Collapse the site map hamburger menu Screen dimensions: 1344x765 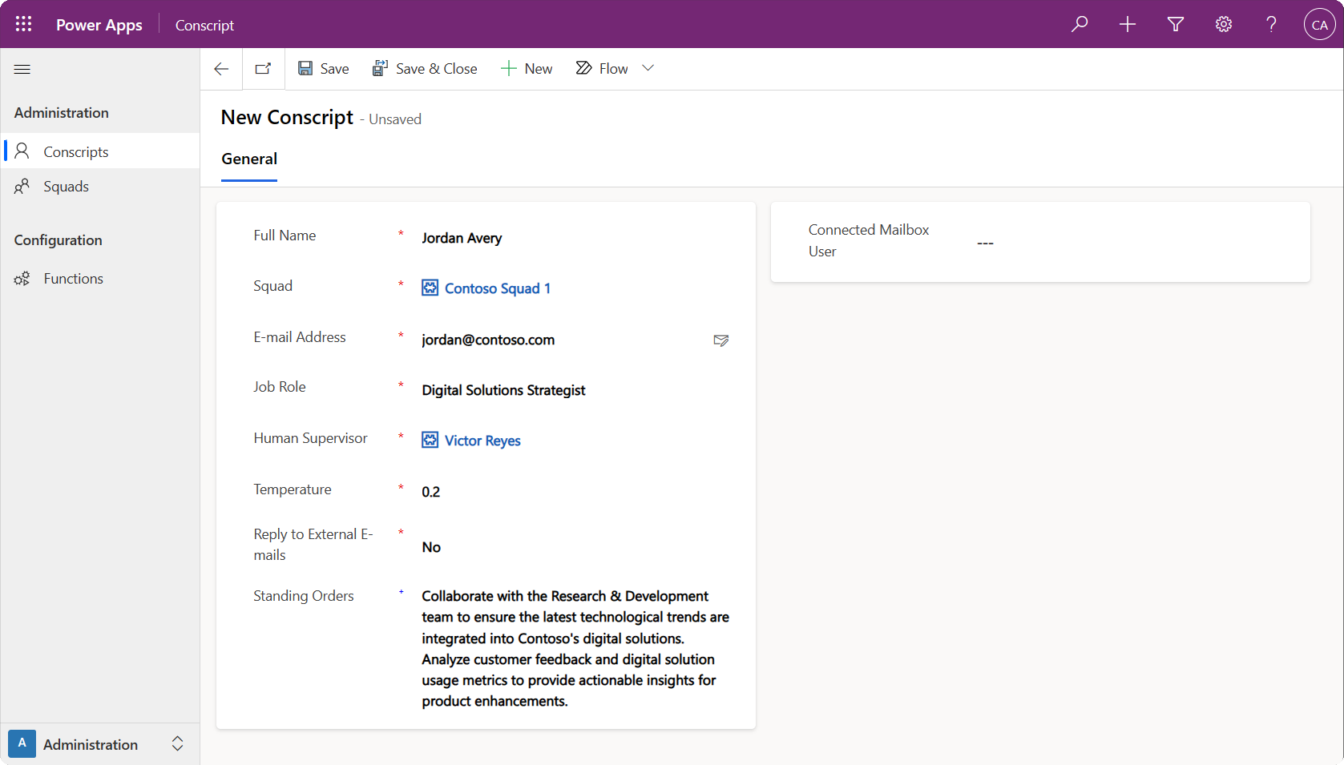click(x=22, y=69)
